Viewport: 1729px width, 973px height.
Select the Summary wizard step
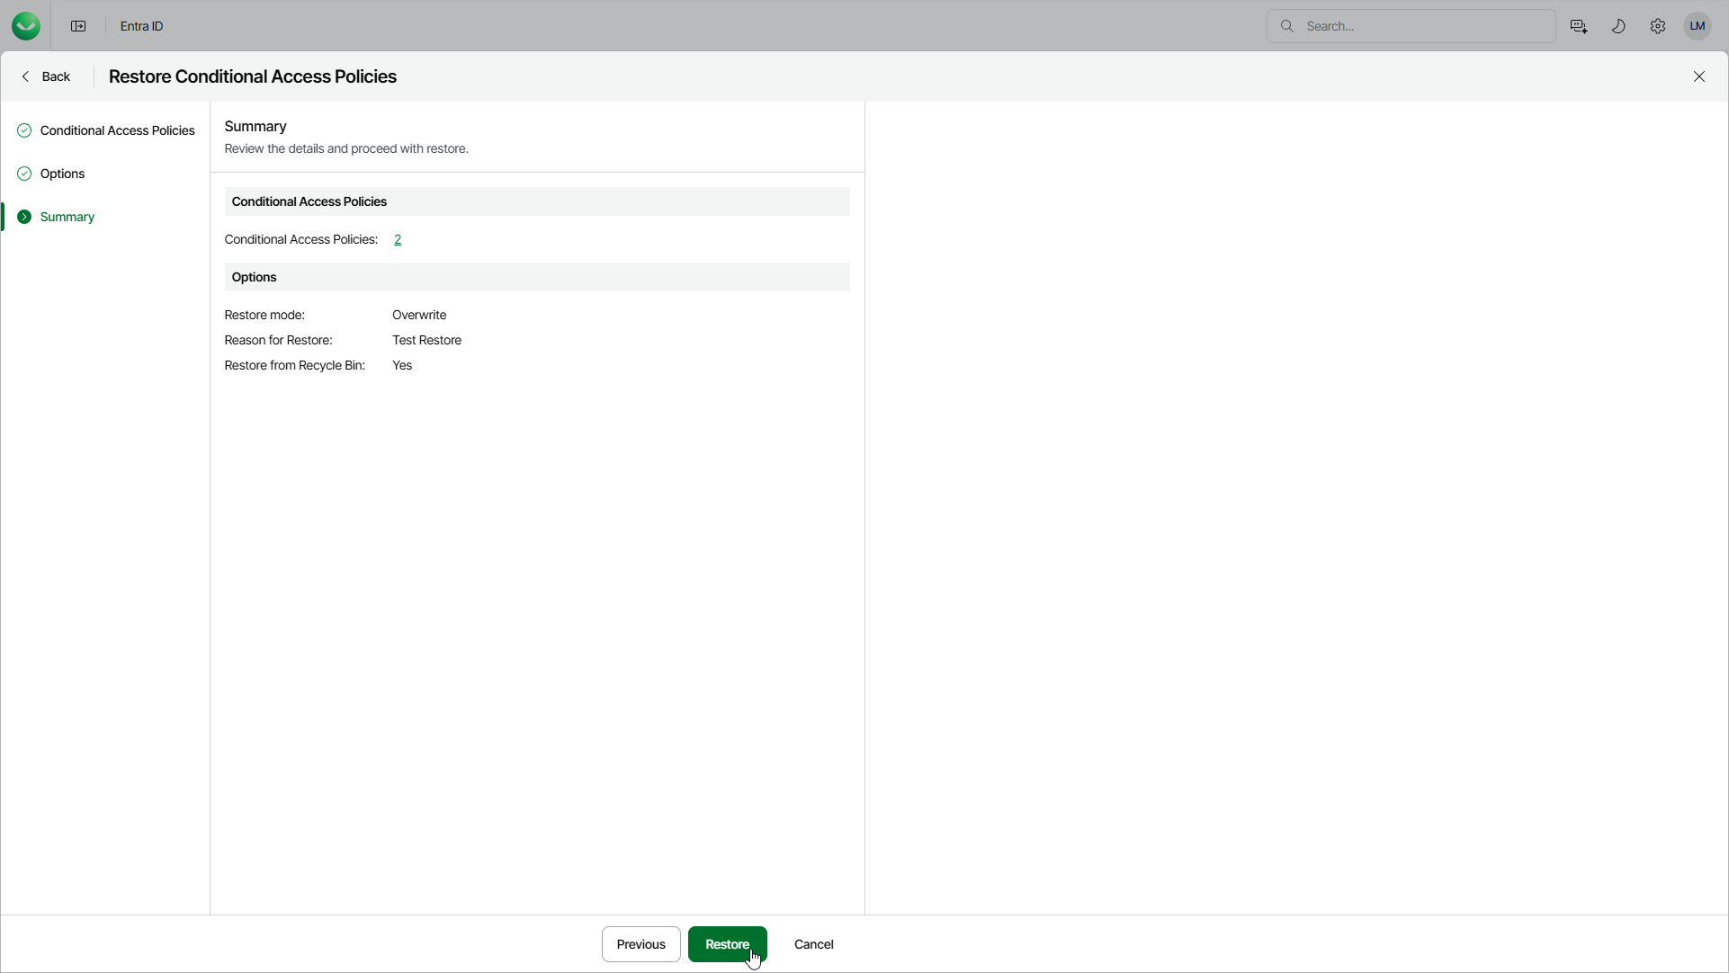coord(67,217)
